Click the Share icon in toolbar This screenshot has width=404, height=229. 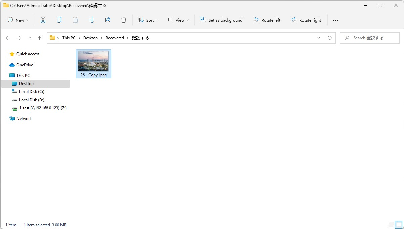tap(108, 20)
